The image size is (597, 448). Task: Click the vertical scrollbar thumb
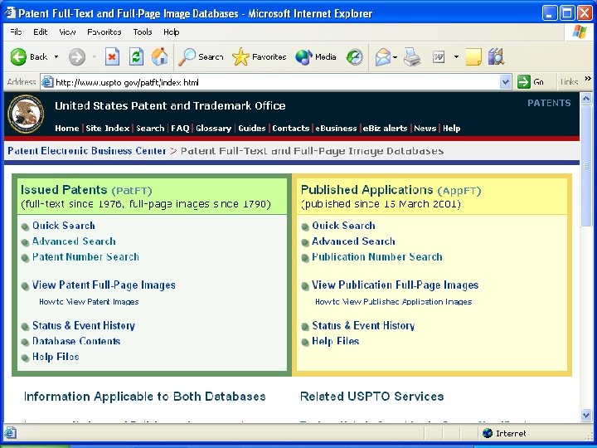(586, 167)
